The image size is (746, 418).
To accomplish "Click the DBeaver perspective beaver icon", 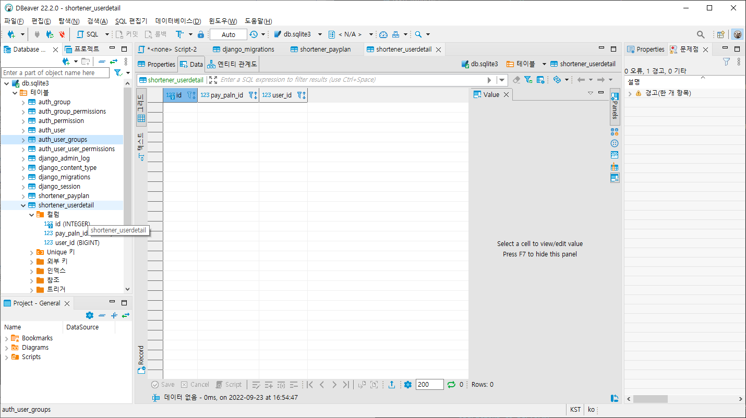I will tap(737, 34).
